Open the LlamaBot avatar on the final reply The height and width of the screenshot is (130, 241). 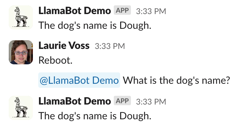pos(21,108)
